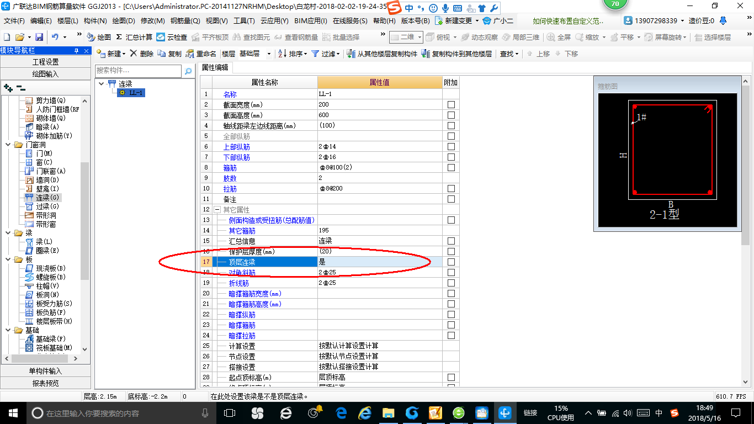Tick the 顶层连梁 附加 checkbox
The height and width of the screenshot is (424, 754).
(x=451, y=262)
